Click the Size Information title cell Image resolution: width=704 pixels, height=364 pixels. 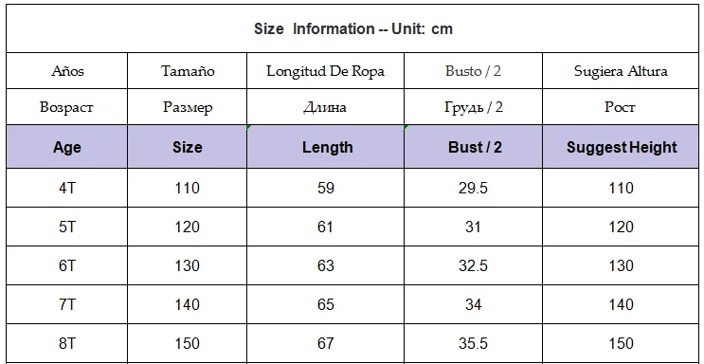tap(352, 28)
